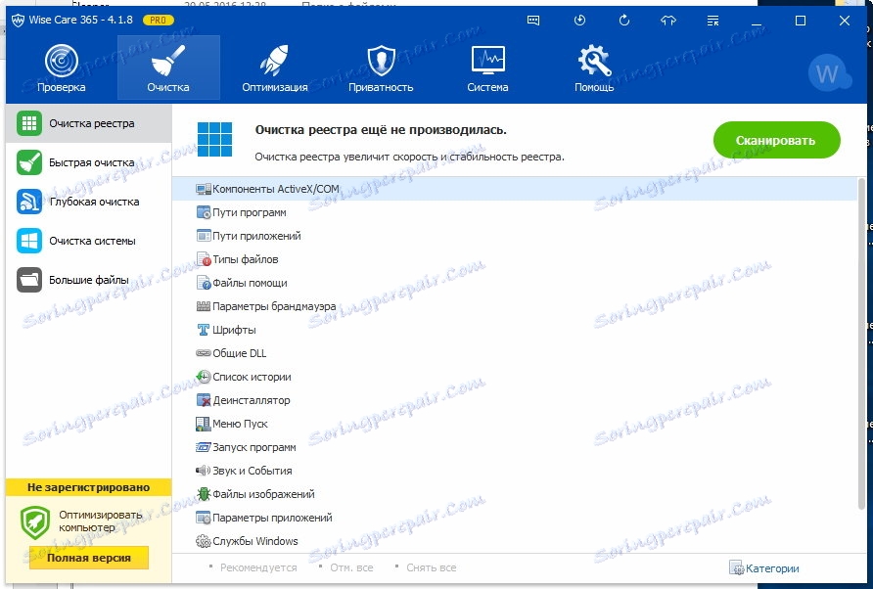
Task: Select Пути программ row
Action: (x=515, y=212)
